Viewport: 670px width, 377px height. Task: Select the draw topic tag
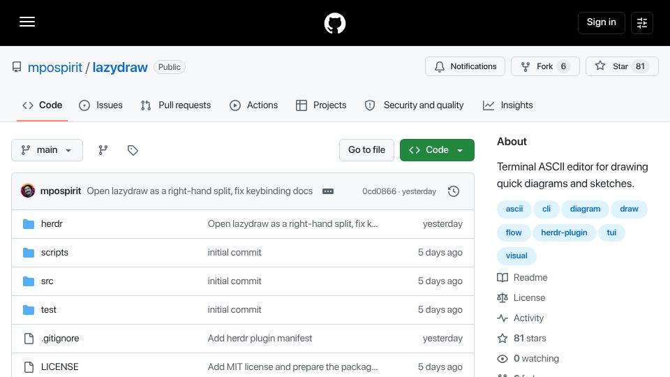[629, 209]
